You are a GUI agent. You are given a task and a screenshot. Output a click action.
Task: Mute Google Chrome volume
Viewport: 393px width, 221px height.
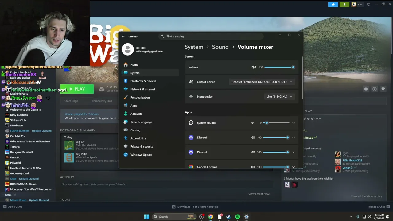click(253, 167)
